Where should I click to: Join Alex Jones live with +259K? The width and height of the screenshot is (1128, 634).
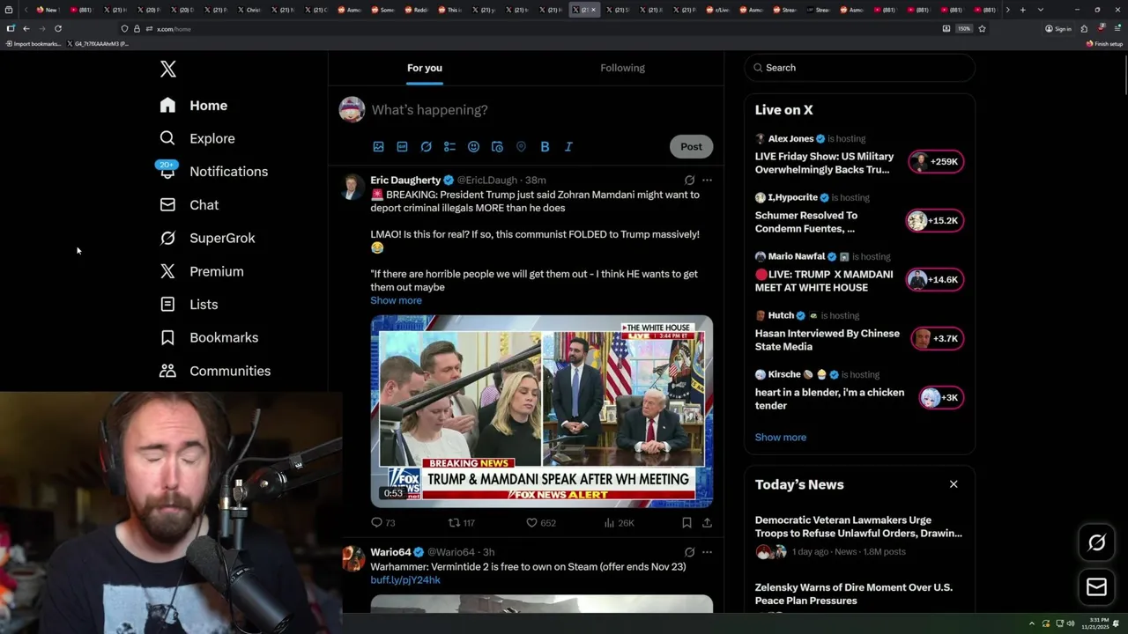[x=936, y=162]
